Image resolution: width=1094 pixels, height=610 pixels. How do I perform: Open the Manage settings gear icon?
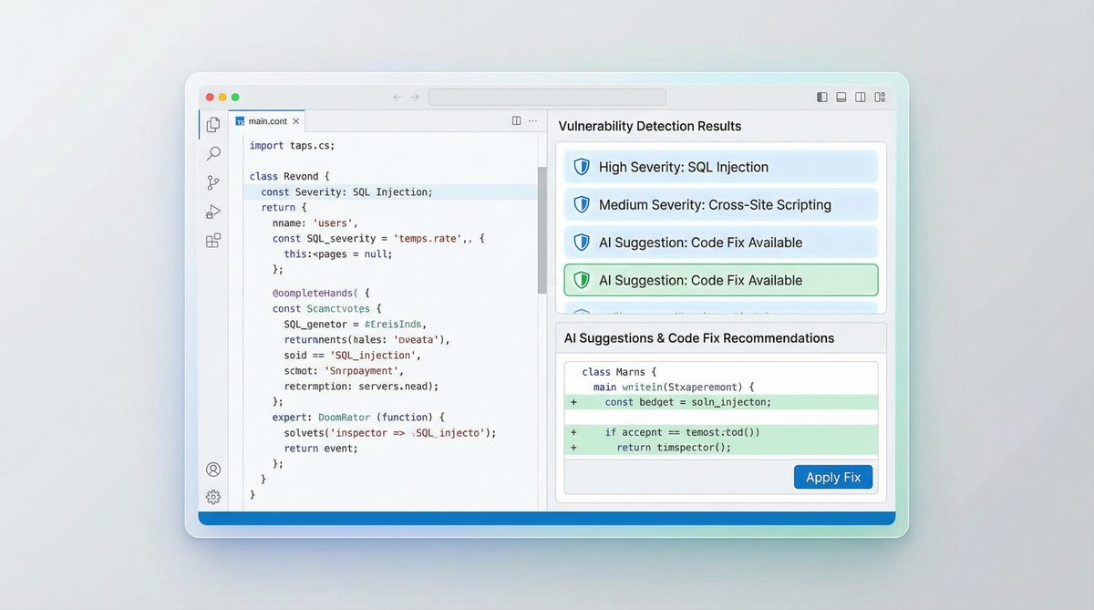point(213,497)
